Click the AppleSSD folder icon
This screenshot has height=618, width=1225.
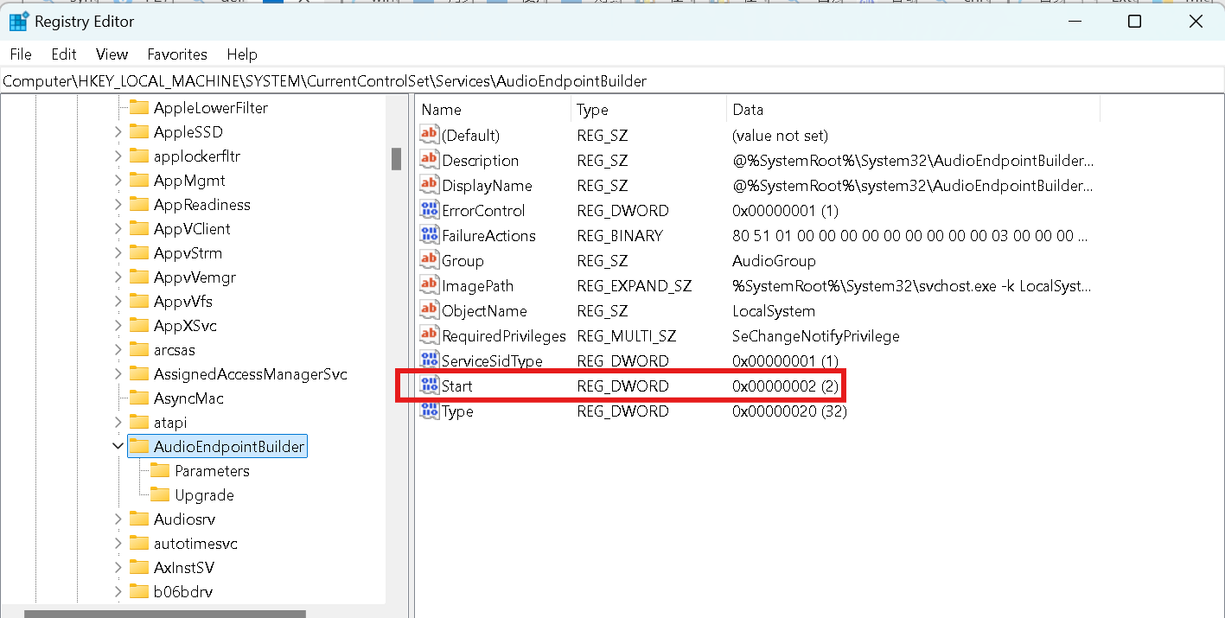(139, 132)
